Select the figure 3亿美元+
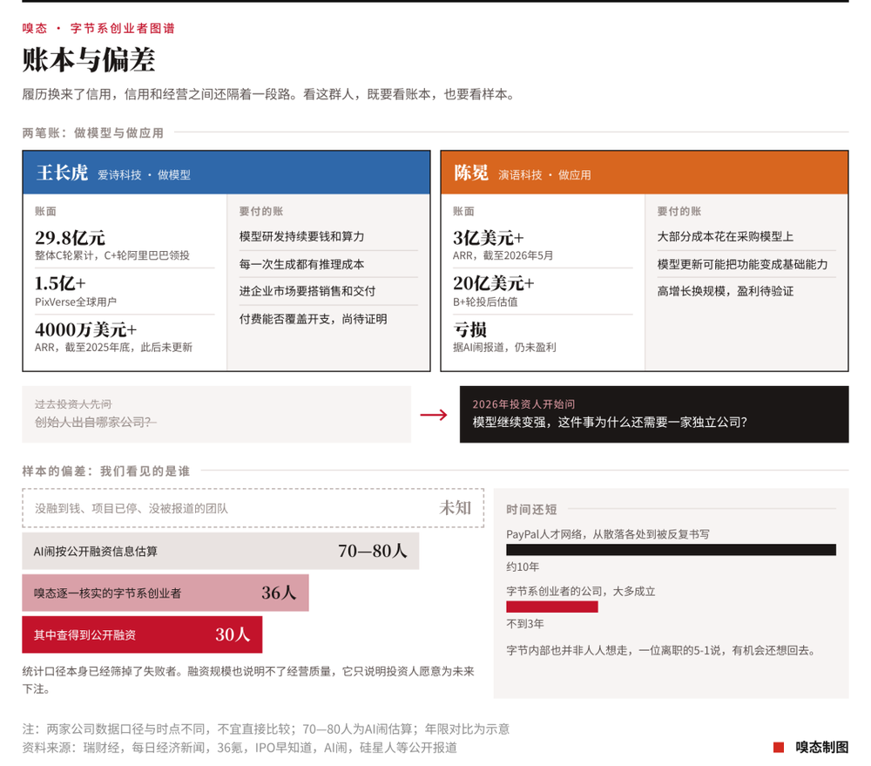 (x=489, y=238)
